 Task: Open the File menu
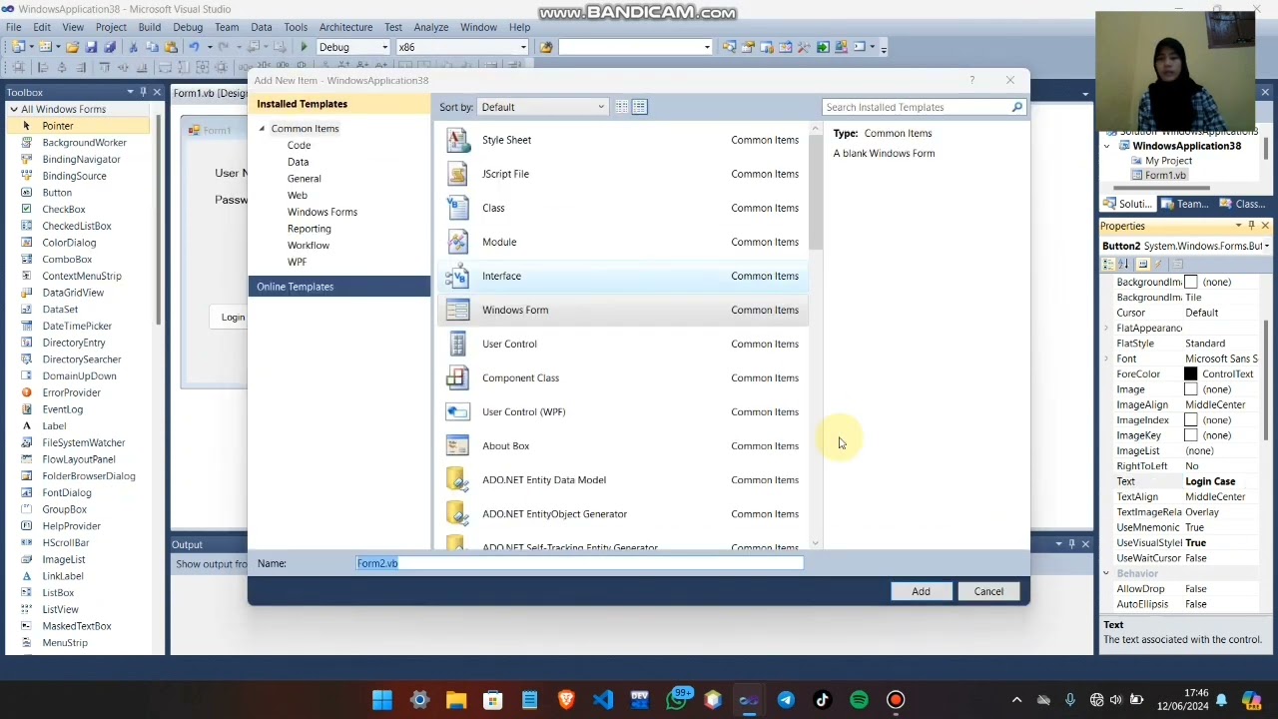14,27
